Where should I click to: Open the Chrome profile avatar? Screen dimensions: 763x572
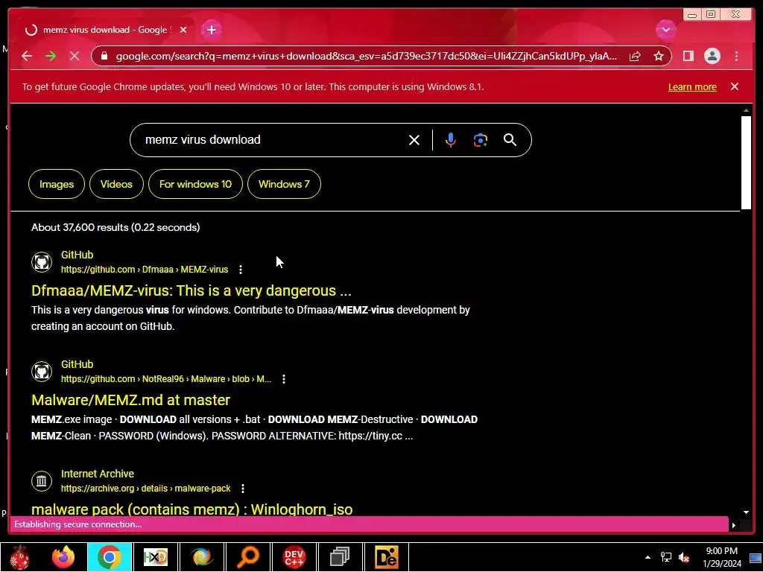(712, 56)
